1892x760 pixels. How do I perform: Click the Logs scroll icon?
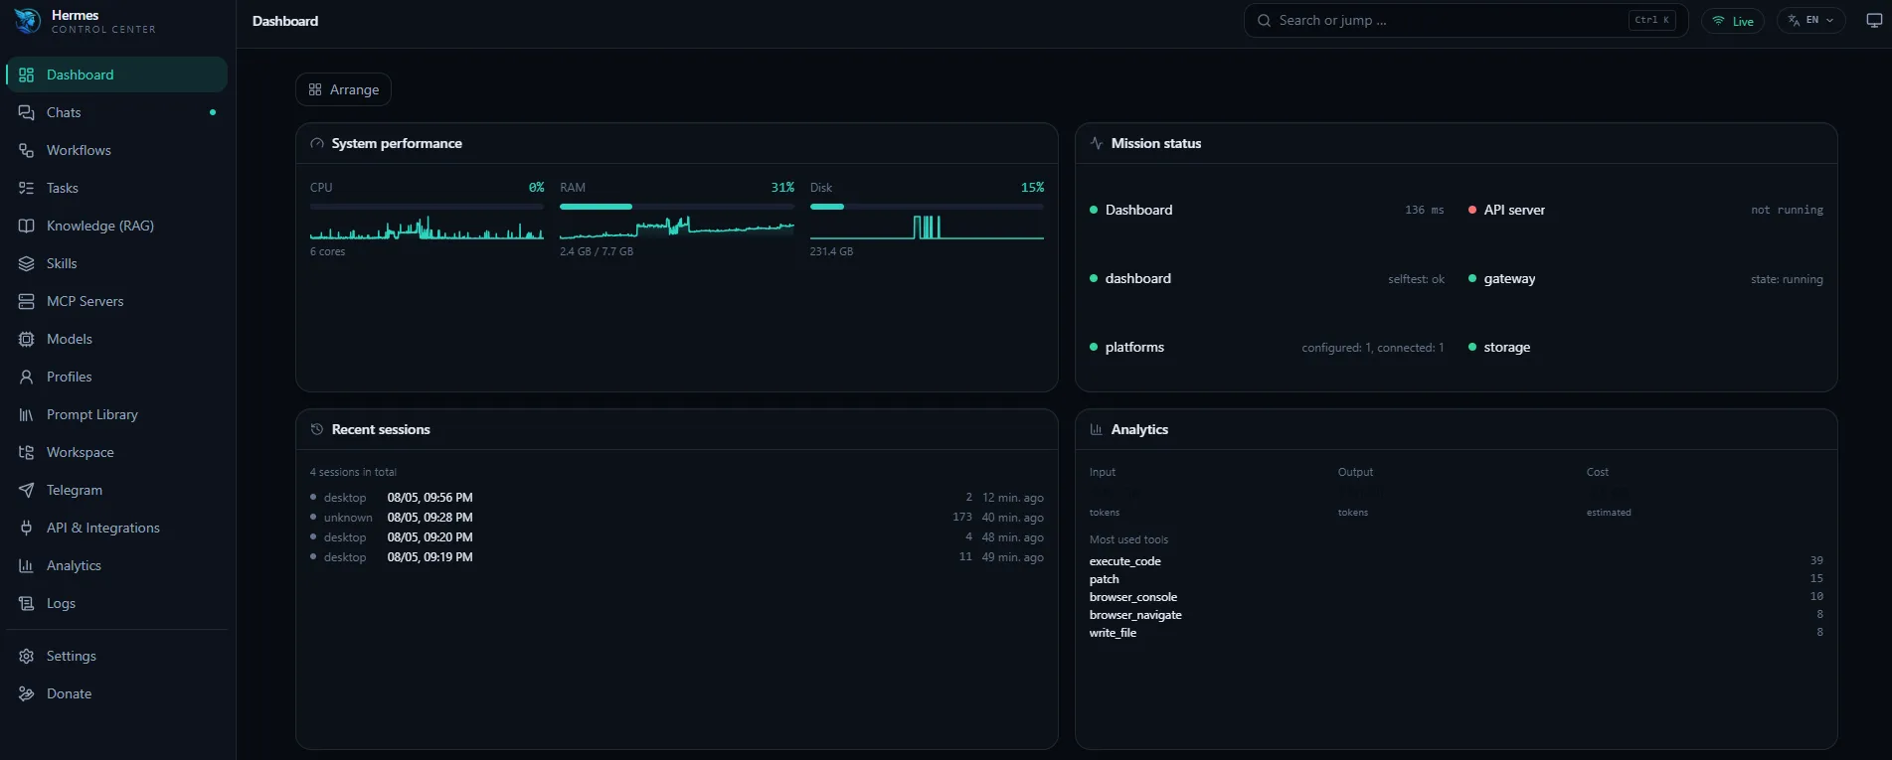pos(27,603)
